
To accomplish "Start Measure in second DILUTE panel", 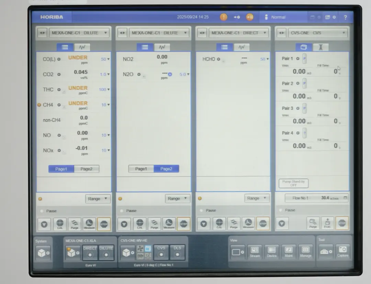I will pyautogui.click(x=169, y=224).
